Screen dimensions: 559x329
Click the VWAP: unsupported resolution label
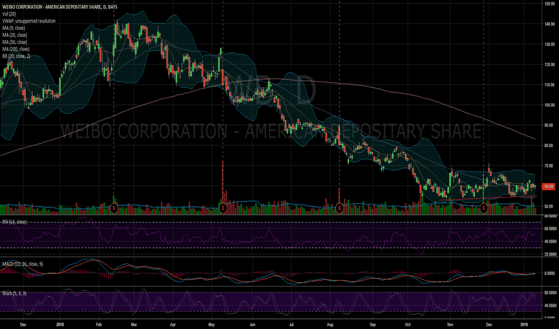pyautogui.click(x=29, y=21)
